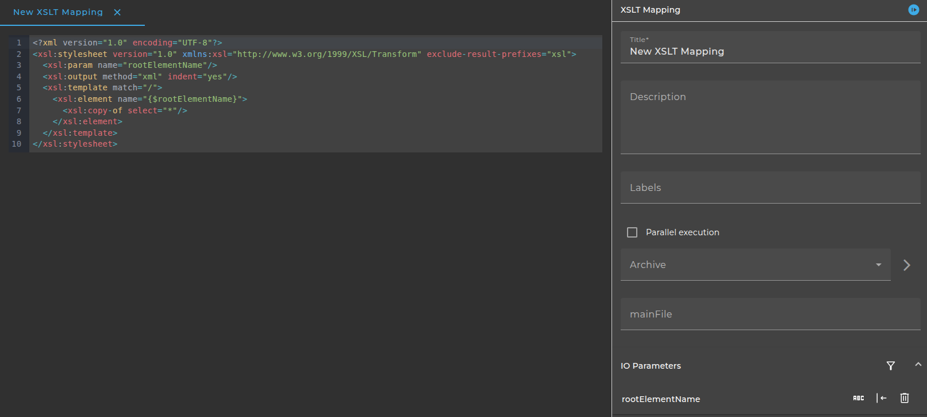This screenshot has height=417, width=927.
Task: Click the Title input field
Action: point(770,47)
